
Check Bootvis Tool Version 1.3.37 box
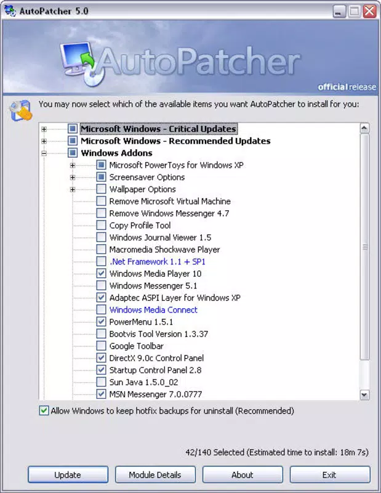[101, 333]
